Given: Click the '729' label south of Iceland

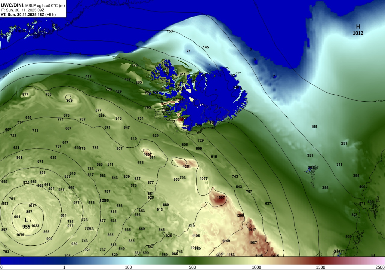Looking at the screenshot, I should [x=201, y=140].
